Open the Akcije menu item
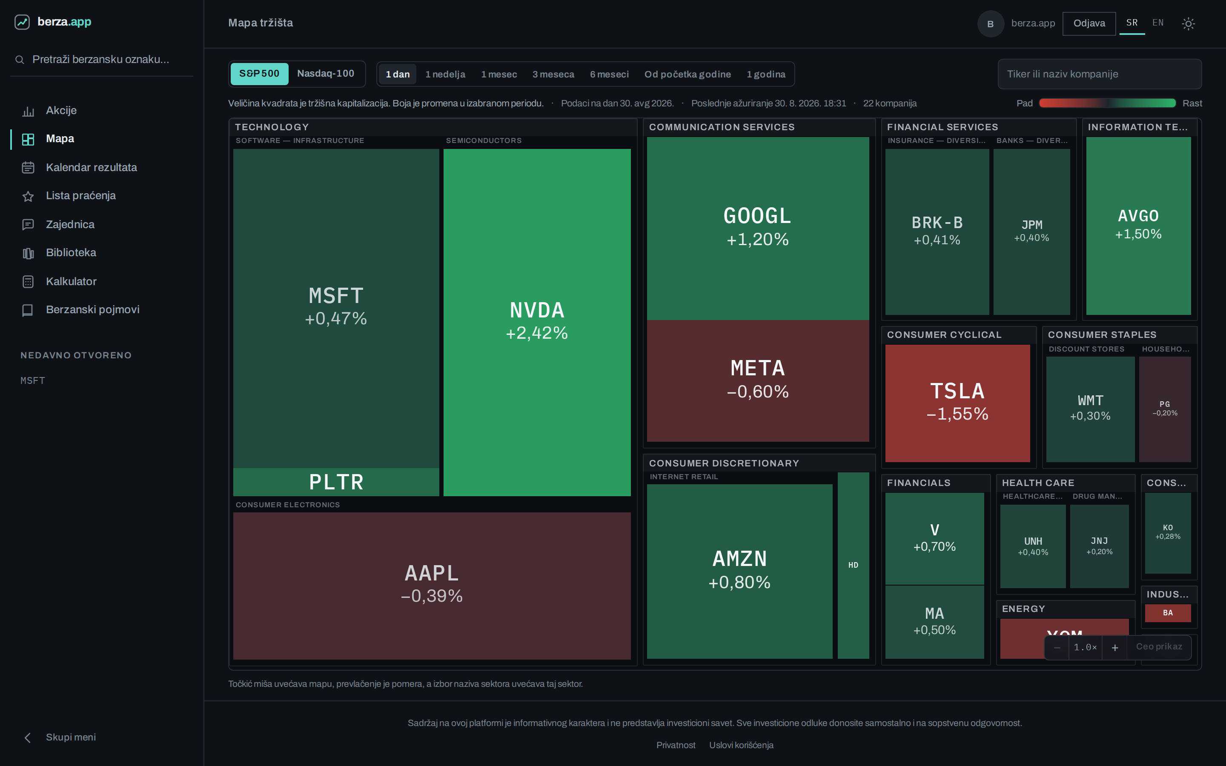 pyautogui.click(x=101, y=111)
